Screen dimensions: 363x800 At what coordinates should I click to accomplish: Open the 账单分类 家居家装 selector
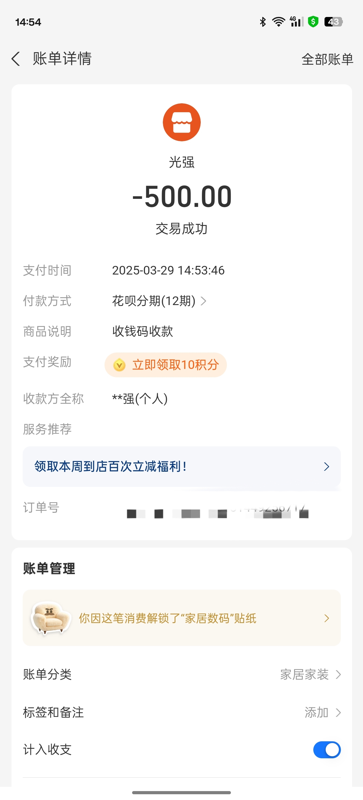coord(310,675)
